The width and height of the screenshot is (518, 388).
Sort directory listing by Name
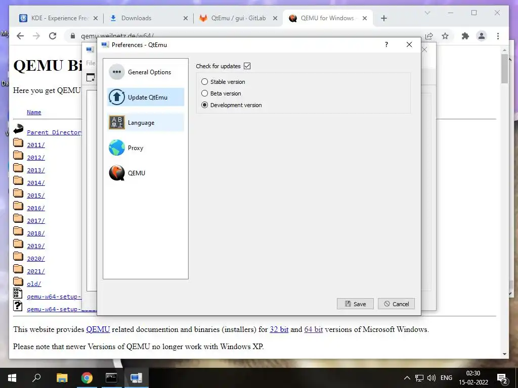34,112
